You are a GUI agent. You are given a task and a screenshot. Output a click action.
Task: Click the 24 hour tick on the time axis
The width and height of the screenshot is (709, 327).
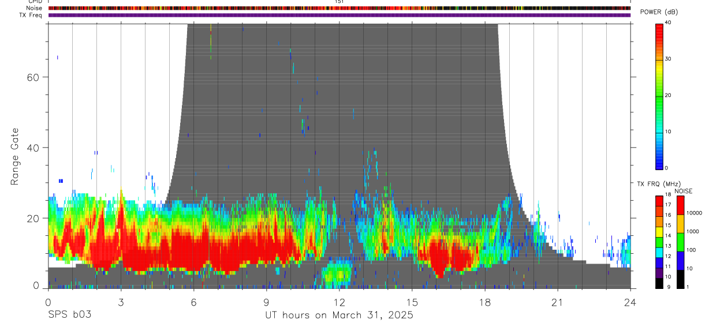click(630, 302)
